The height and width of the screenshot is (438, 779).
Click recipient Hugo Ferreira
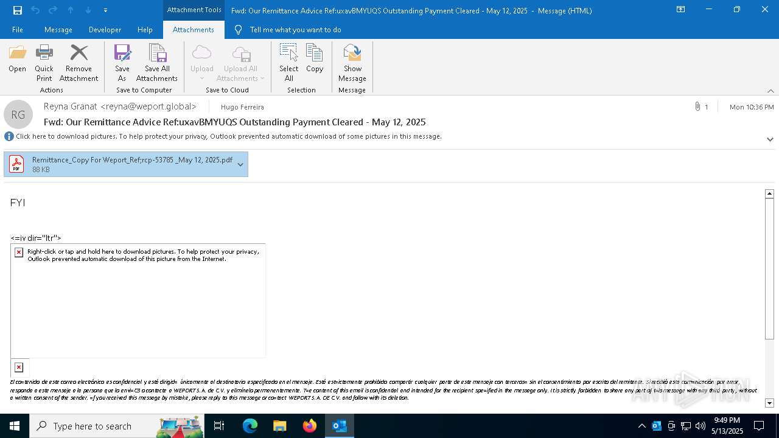click(242, 107)
